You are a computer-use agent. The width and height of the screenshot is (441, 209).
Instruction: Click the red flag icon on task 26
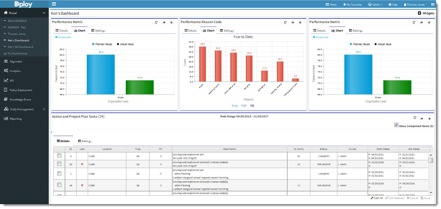(82, 164)
